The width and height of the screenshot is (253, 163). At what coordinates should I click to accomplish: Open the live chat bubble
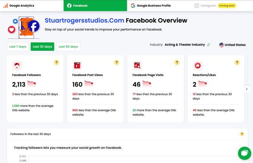pos(244,153)
